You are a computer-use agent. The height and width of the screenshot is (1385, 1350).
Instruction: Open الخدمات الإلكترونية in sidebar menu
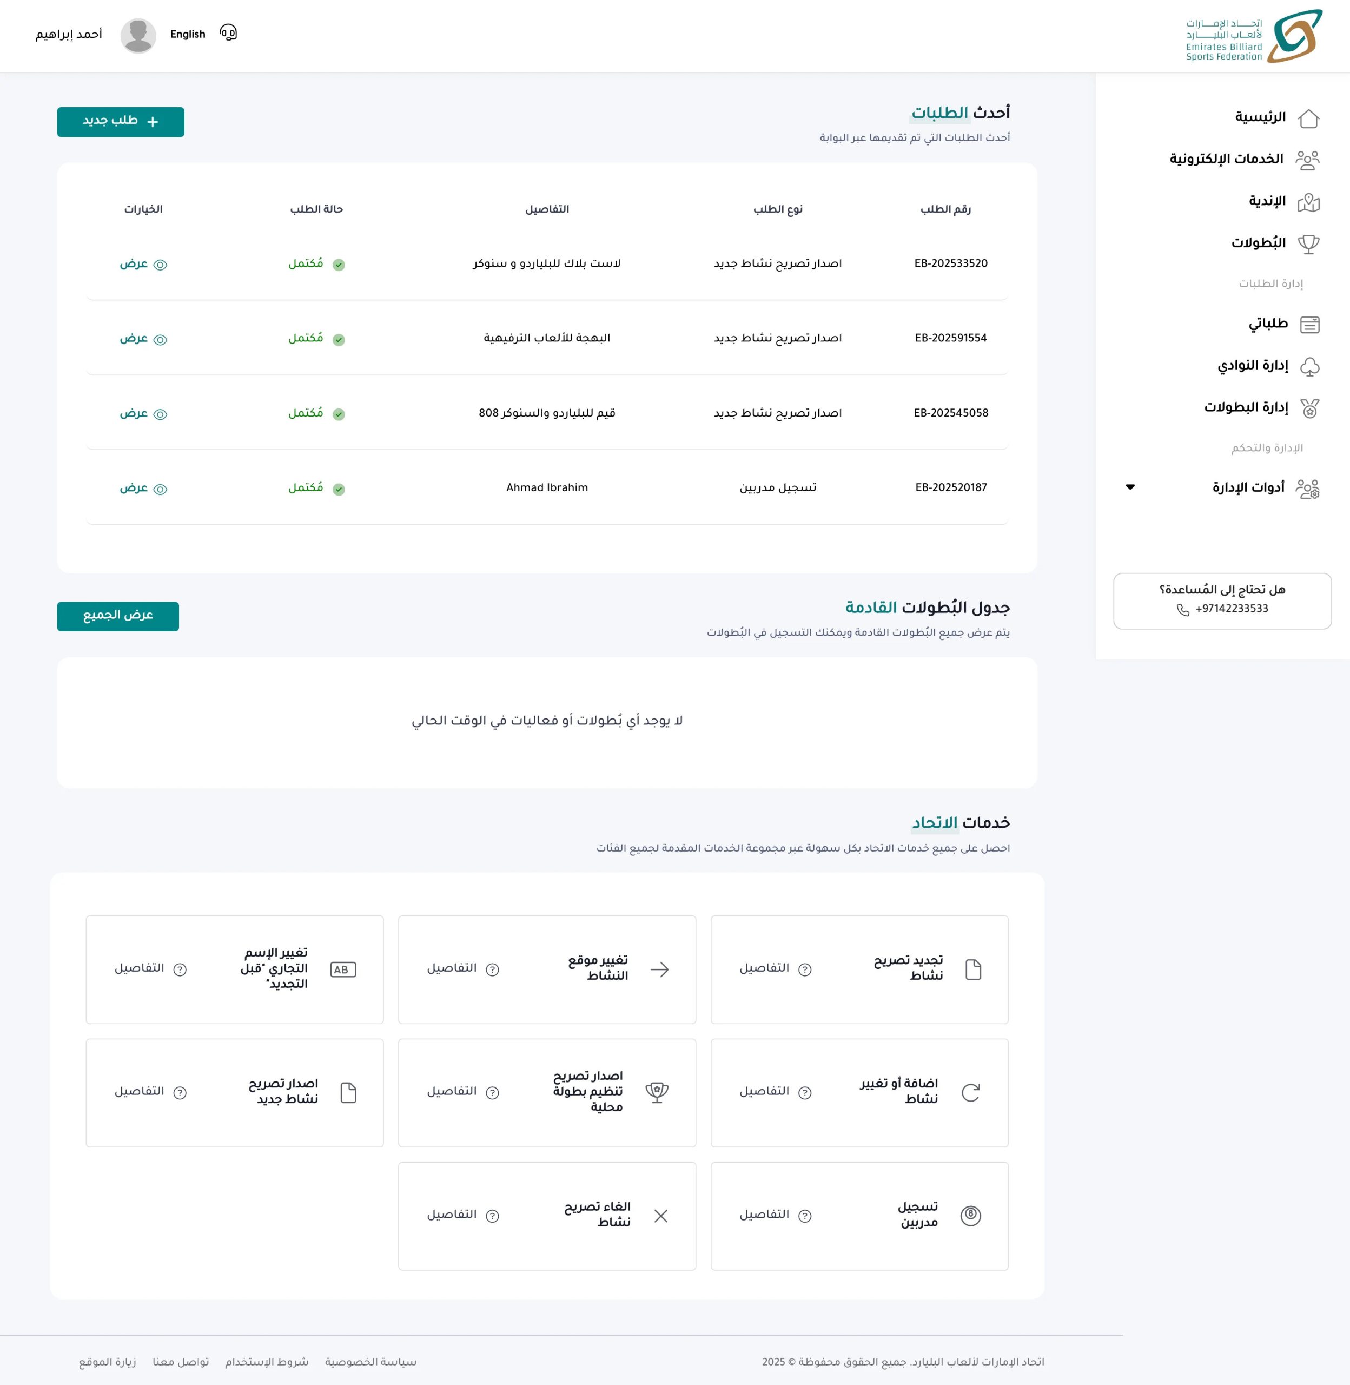pyautogui.click(x=1226, y=159)
